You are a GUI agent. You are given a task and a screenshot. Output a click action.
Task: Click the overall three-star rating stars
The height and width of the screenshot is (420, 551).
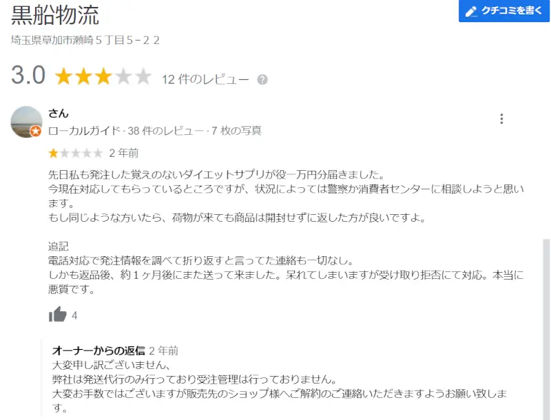click(x=103, y=76)
